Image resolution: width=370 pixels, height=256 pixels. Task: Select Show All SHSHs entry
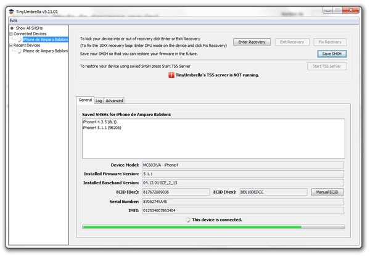click(29, 28)
